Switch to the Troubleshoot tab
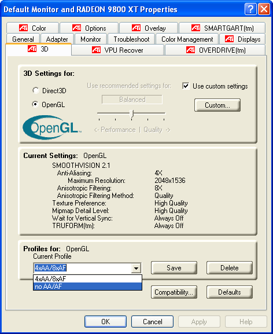The width and height of the screenshot is (273, 334). (131, 39)
